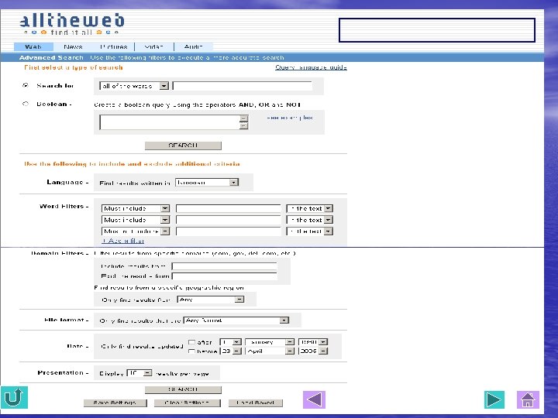
Task: Click the up arrow of Boolean query box
Action: 244,118
